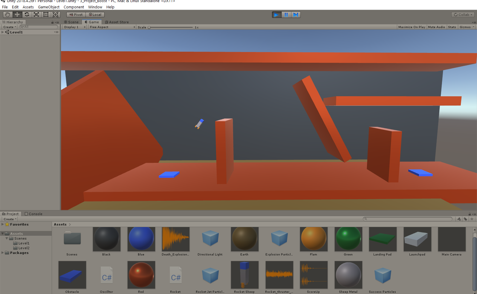Select the Directional Light prefab
The image size is (477, 294).
[210, 241]
